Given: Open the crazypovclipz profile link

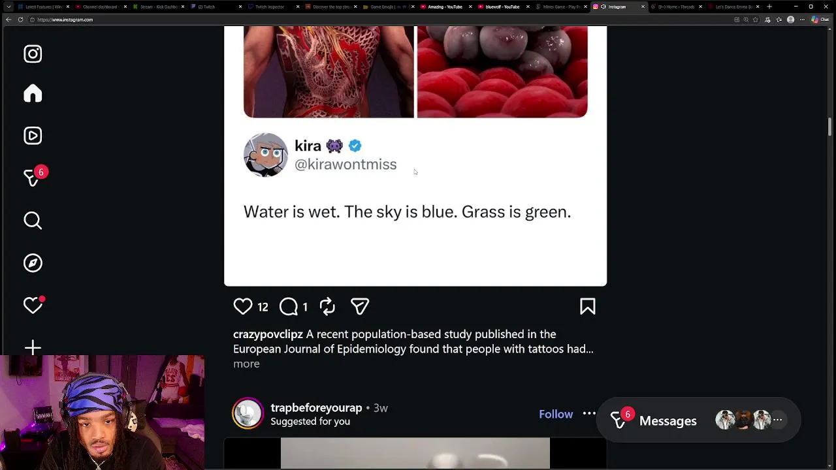Looking at the screenshot, I should coord(268,334).
